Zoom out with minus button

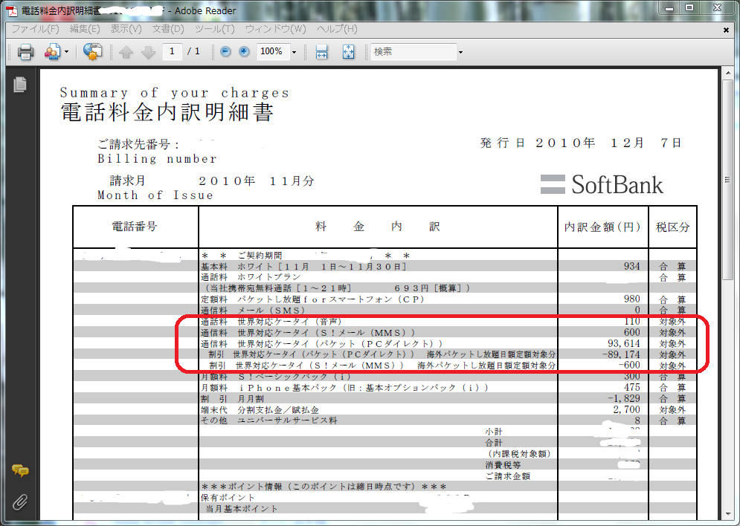tap(225, 51)
